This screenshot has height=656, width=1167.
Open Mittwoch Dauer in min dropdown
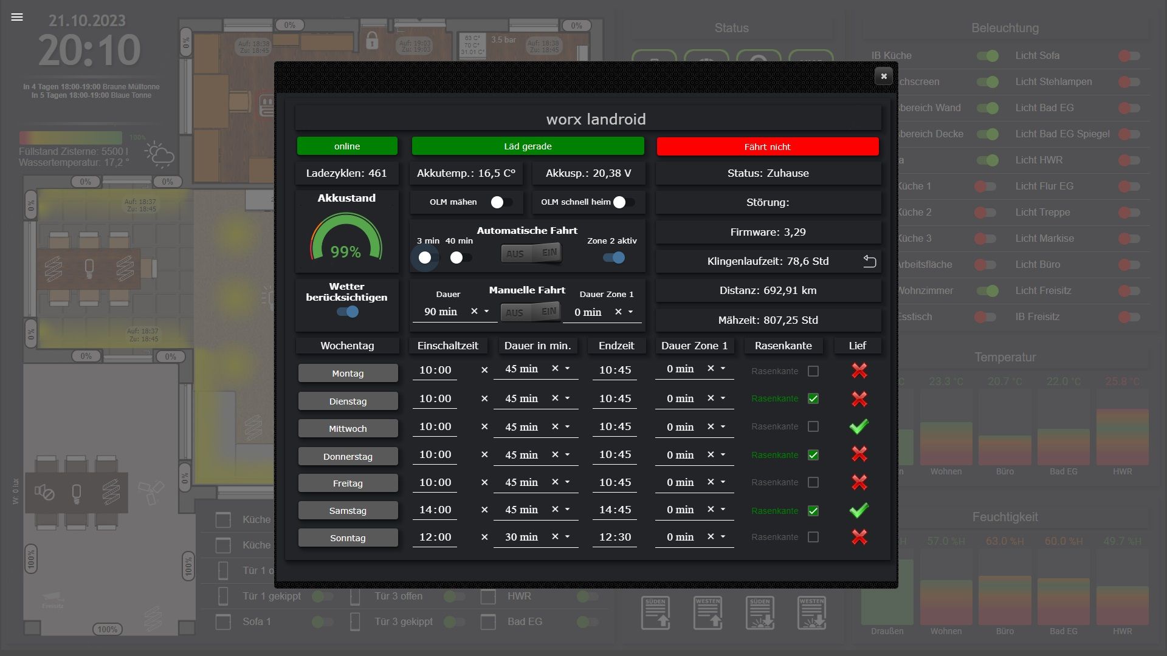tap(567, 426)
